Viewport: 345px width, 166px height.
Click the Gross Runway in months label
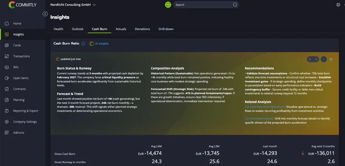pos(70,162)
